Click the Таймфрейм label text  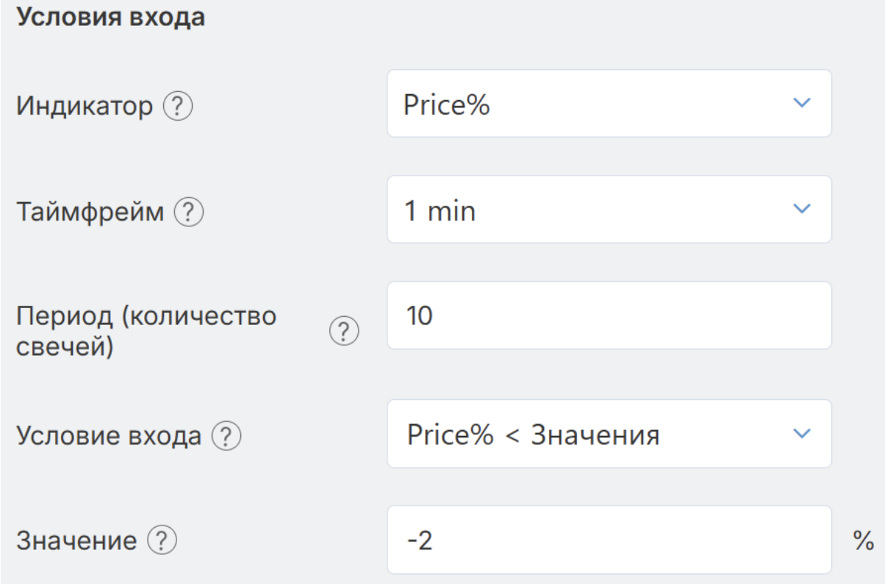point(90,213)
